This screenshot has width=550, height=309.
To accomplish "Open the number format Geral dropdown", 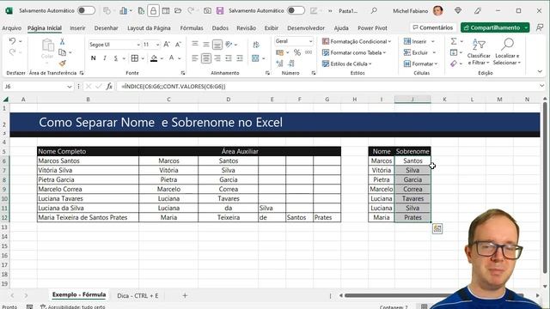I will [x=311, y=41].
